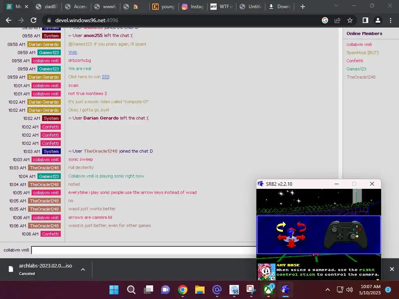Open a new browser tab
This screenshot has height=299, width=399.
(302, 7)
